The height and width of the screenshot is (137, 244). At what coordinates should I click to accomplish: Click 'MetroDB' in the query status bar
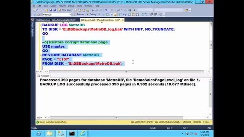(x=187, y=122)
